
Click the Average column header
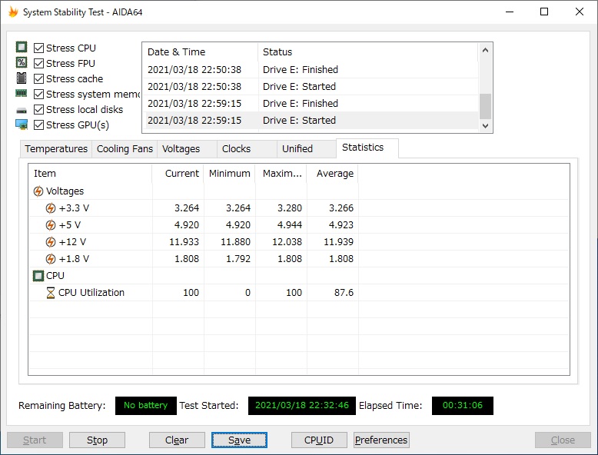(x=334, y=174)
